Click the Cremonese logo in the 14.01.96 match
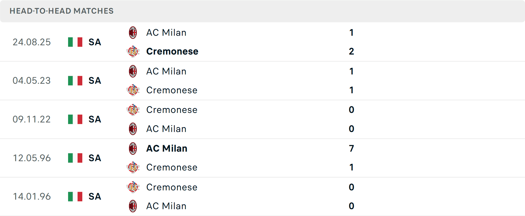 click(x=133, y=187)
